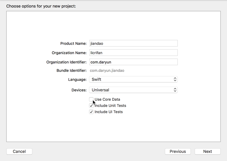Proceed with the Next button

point(207,151)
